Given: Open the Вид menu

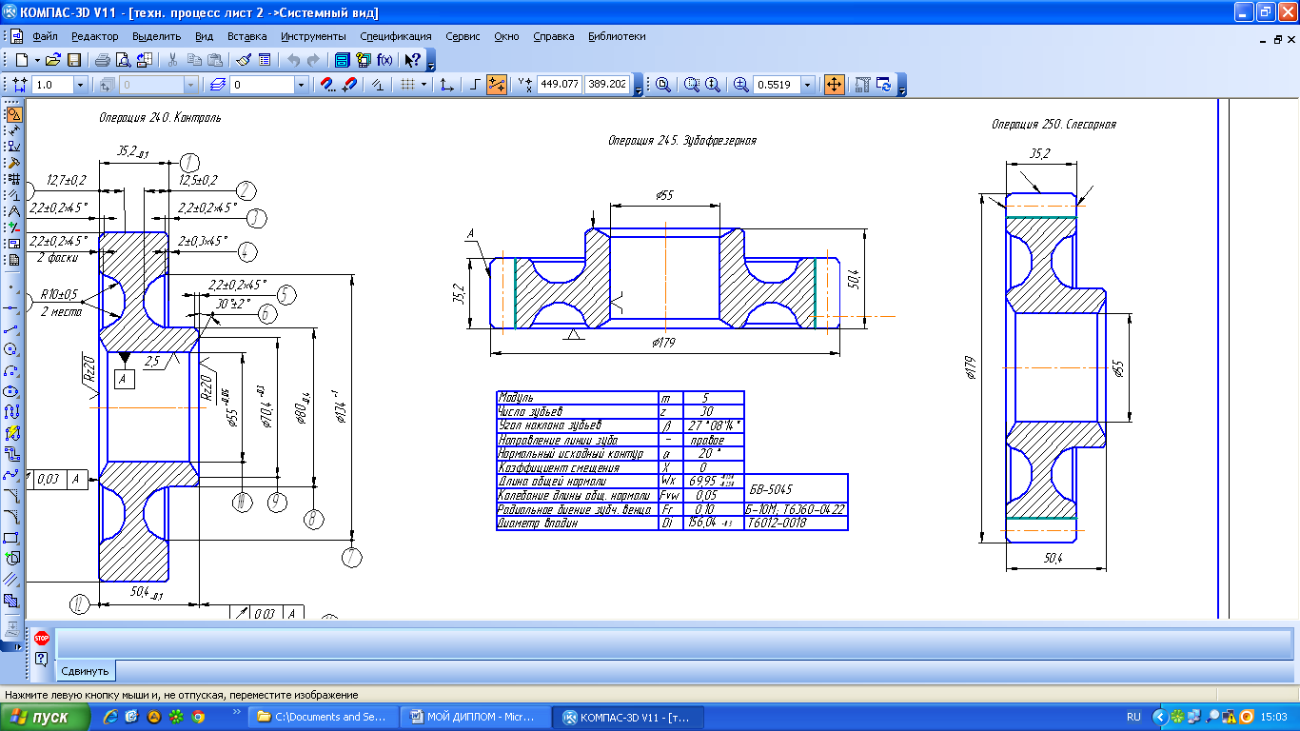Looking at the screenshot, I should coord(204,36).
